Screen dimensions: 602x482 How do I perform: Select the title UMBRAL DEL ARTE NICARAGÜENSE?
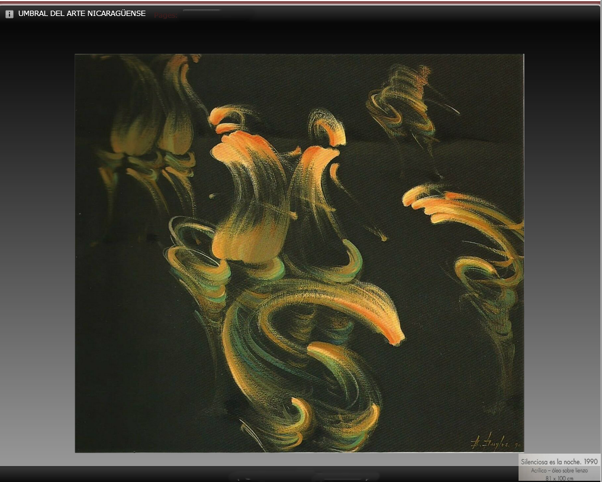coord(82,14)
